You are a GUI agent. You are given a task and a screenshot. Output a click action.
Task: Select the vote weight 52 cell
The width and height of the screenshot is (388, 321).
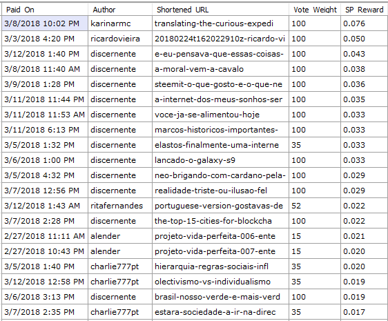point(315,206)
